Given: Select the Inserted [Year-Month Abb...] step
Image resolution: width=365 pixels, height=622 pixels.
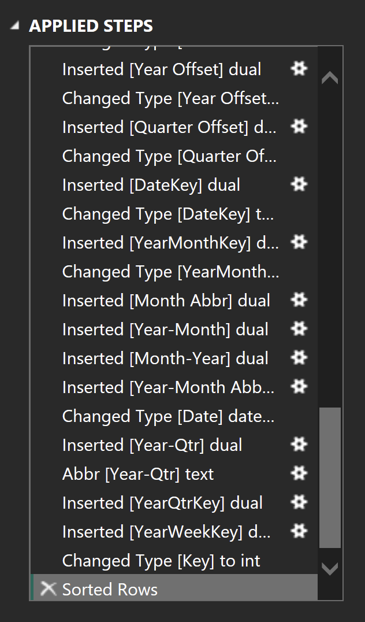Looking at the screenshot, I should [x=168, y=387].
